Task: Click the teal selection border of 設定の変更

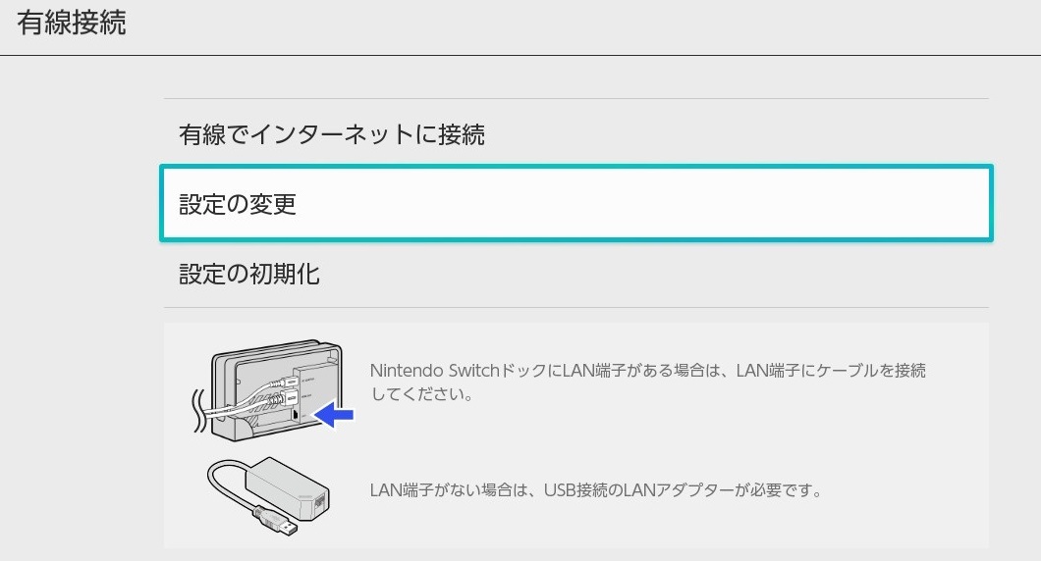Action: (x=575, y=167)
